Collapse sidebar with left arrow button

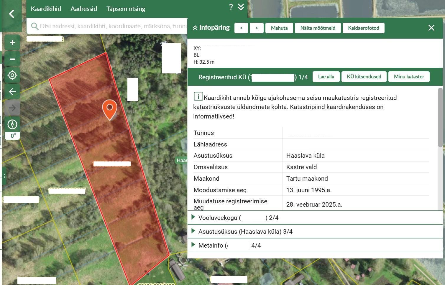[12, 14]
